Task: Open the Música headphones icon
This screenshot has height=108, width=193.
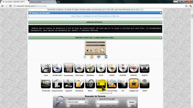Action: click(x=90, y=84)
